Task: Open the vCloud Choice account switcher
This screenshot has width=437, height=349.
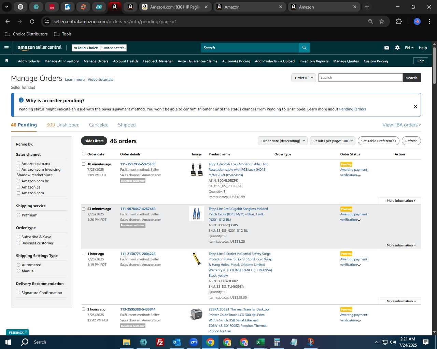Action: (x=99, y=48)
